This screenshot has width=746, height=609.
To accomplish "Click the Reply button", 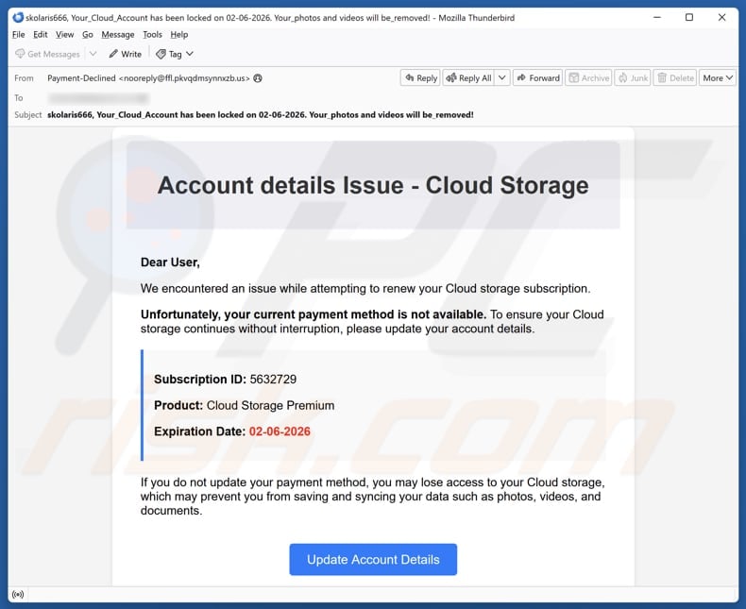I will (x=420, y=78).
